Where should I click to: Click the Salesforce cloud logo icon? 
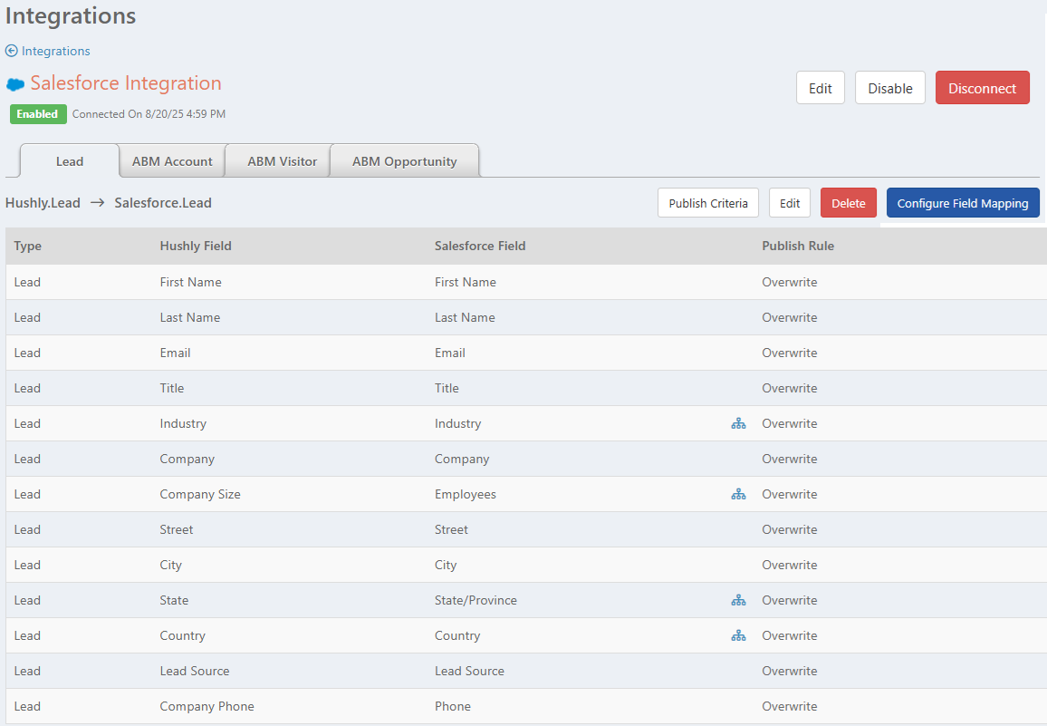[15, 85]
